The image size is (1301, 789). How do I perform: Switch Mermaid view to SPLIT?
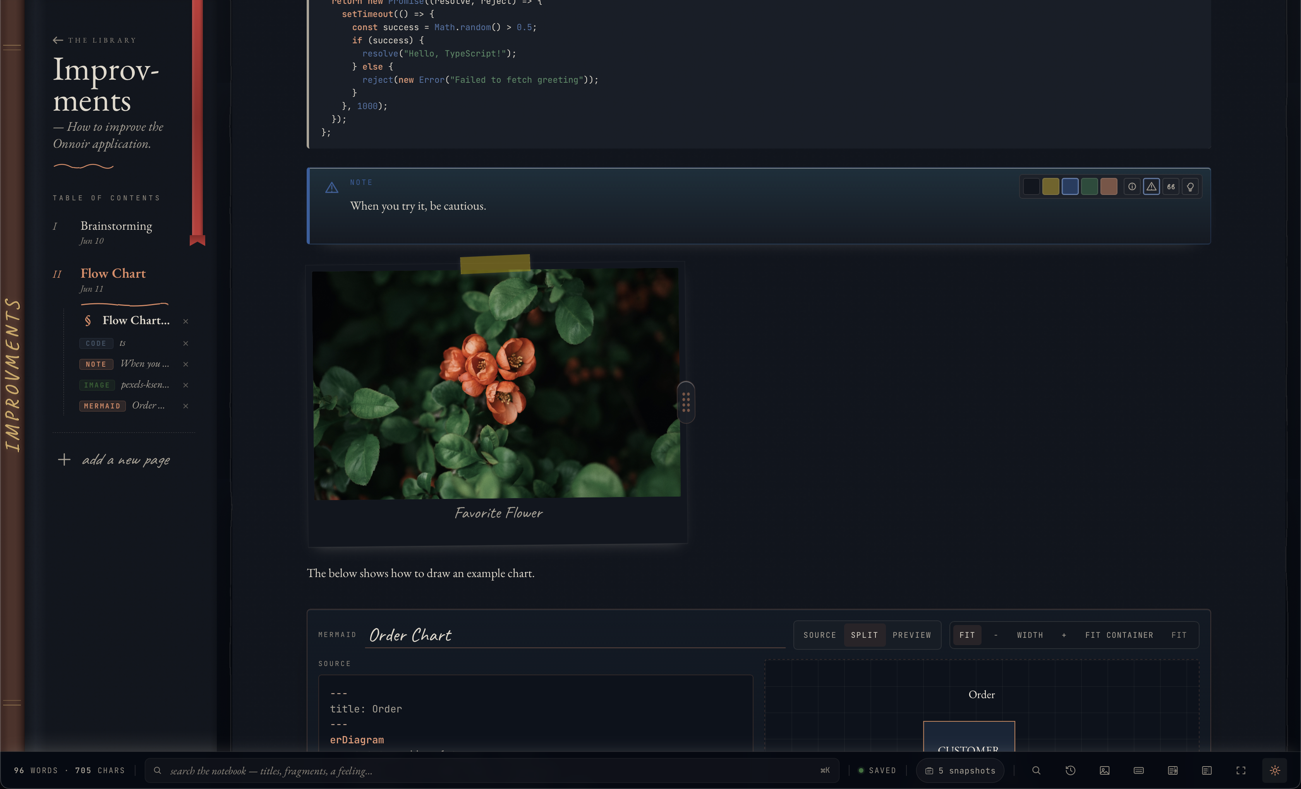pyautogui.click(x=864, y=635)
